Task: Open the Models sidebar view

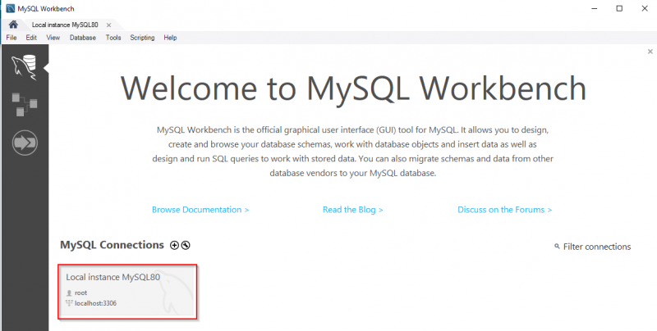Action: (24, 104)
